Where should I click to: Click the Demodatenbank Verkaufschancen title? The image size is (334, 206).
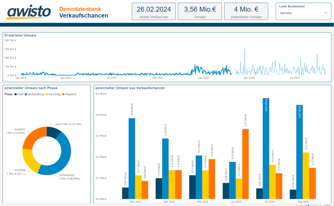pos(83,12)
